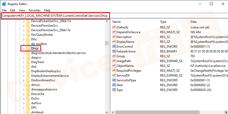The height and width of the screenshot is (114, 228).
Task: Click the tree scroll down arrow
Action: click(x=107, y=112)
